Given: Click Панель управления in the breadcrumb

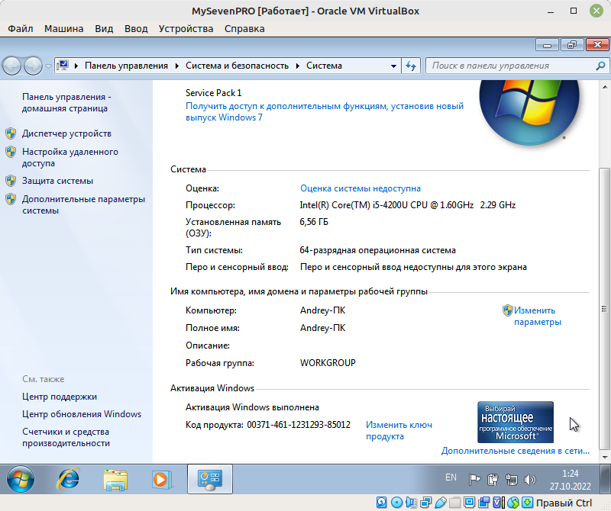Looking at the screenshot, I should (126, 66).
